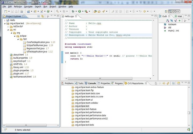Open the New wizard dropdown arrow
This screenshot has height=134, width=193.
[9, 11]
